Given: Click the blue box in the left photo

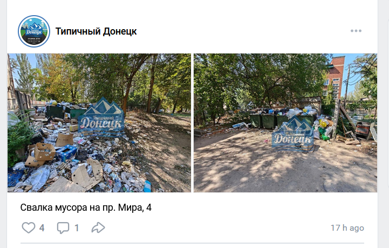Looking at the screenshot, I should [66, 152].
